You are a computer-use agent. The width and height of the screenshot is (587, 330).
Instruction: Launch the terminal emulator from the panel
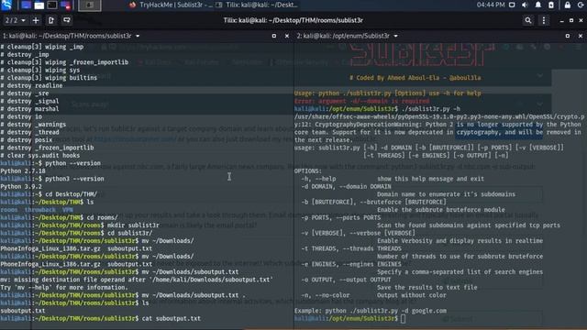point(52,5)
